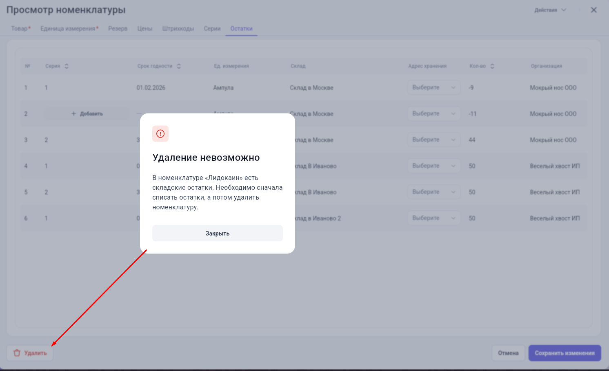Viewport: 609px width, 371px height.
Task: Click the Удалить button label
Action: tap(36, 353)
